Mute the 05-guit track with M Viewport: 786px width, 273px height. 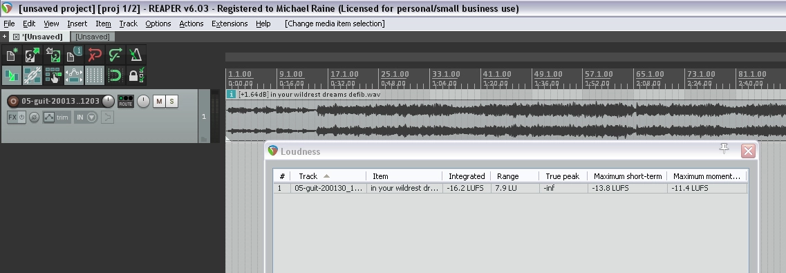(159, 101)
